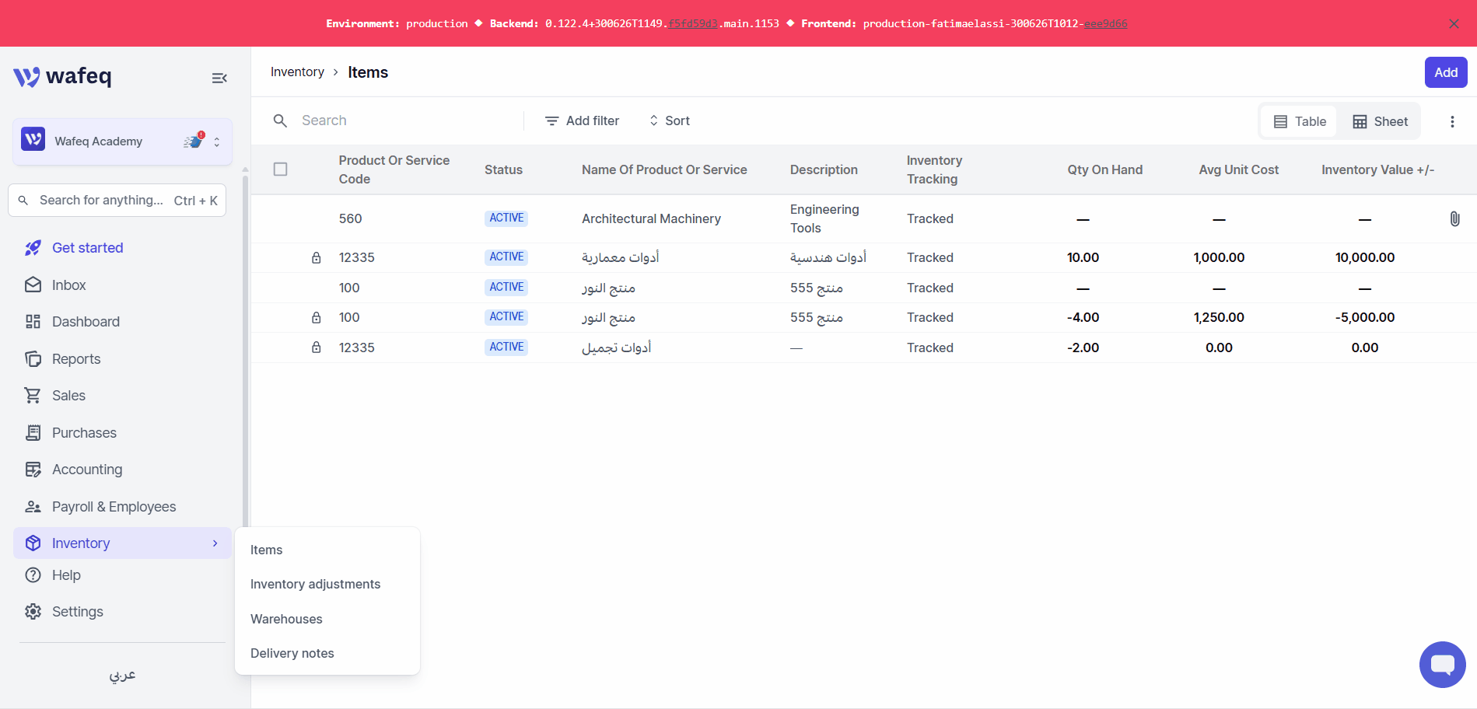Click the Add filter lines icon

[551, 121]
